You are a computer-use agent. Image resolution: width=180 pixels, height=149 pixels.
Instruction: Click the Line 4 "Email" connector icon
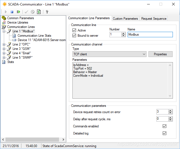pos(9,53)
